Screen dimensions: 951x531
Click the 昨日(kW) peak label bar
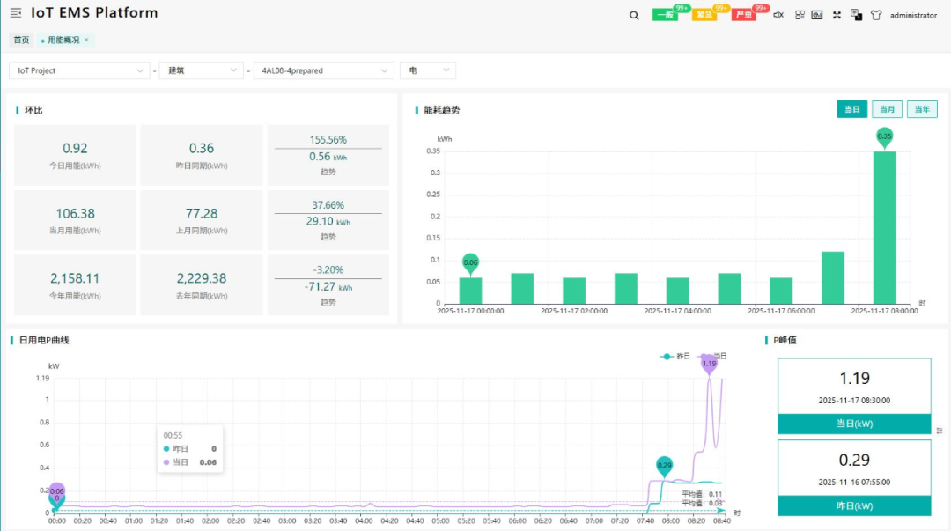point(854,505)
